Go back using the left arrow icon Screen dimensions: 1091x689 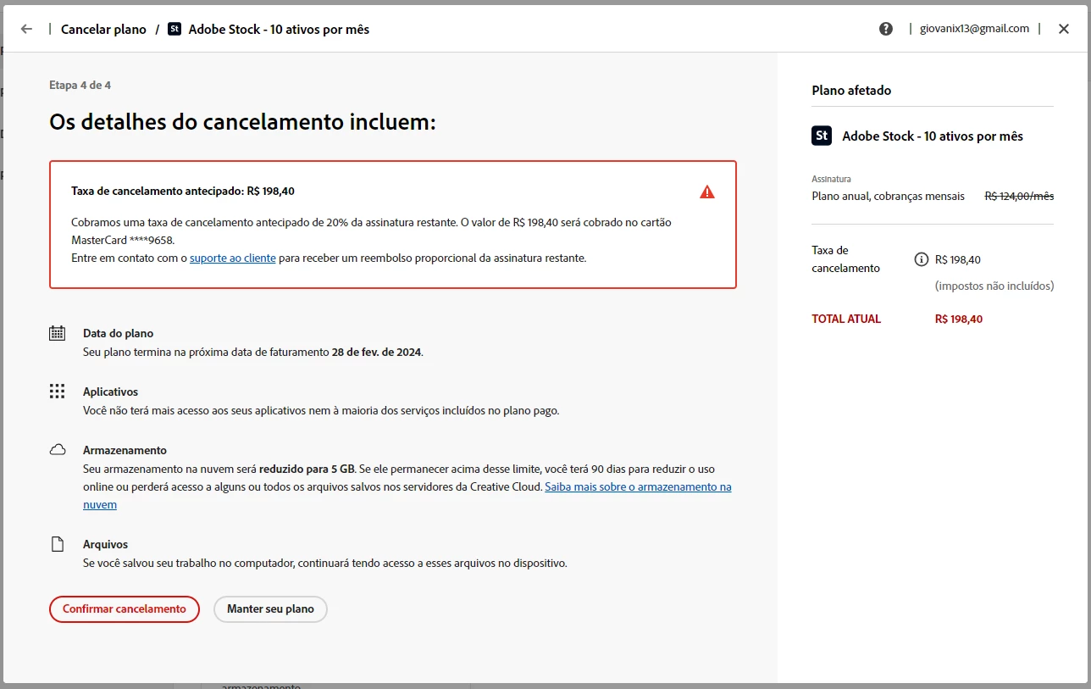pyautogui.click(x=26, y=29)
